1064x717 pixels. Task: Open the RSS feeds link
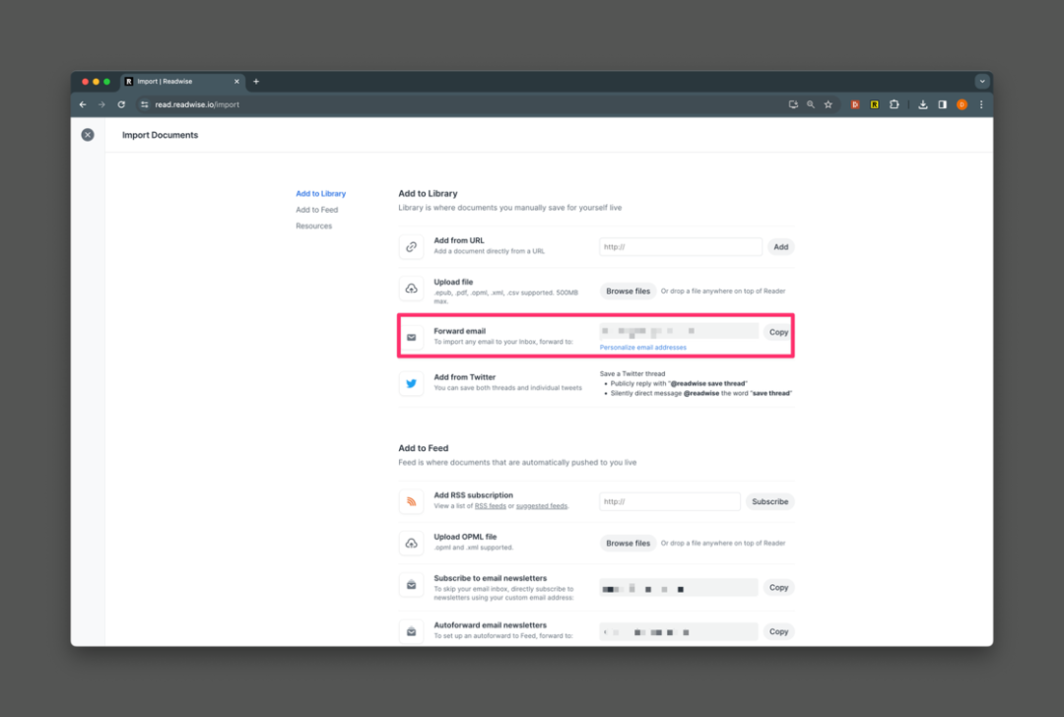[490, 506]
